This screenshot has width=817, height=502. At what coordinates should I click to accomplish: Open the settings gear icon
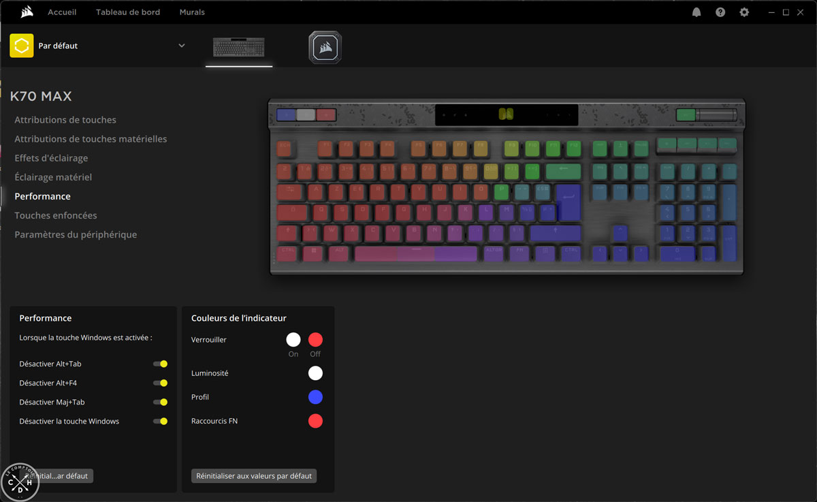(744, 12)
